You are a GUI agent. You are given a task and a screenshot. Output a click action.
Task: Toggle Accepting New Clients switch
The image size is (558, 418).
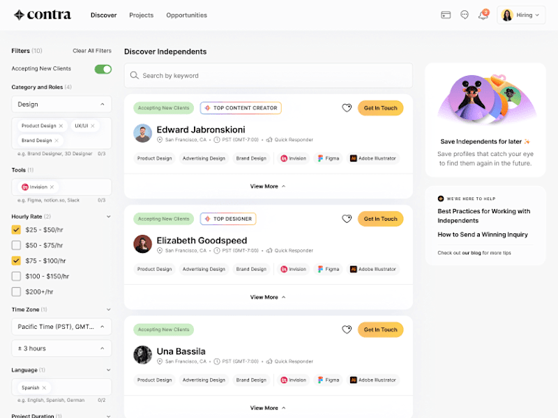pos(103,69)
